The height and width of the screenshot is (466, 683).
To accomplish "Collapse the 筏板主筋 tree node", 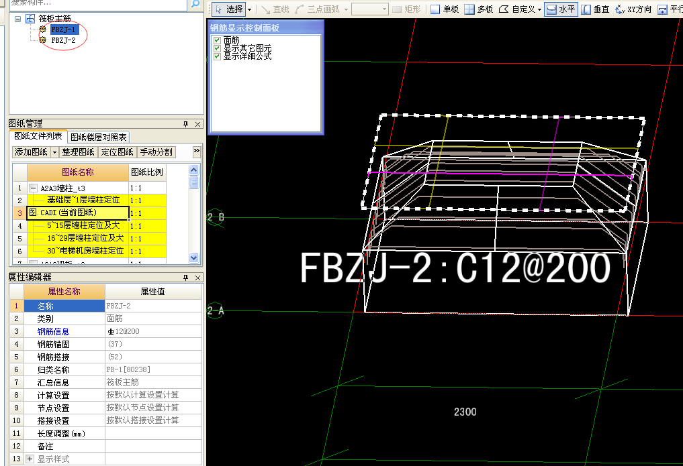I will tap(17, 19).
